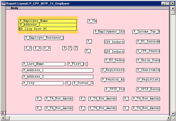Select the ER City Prov PC field
This screenshot has height=121, width=176.
coord(48,29)
